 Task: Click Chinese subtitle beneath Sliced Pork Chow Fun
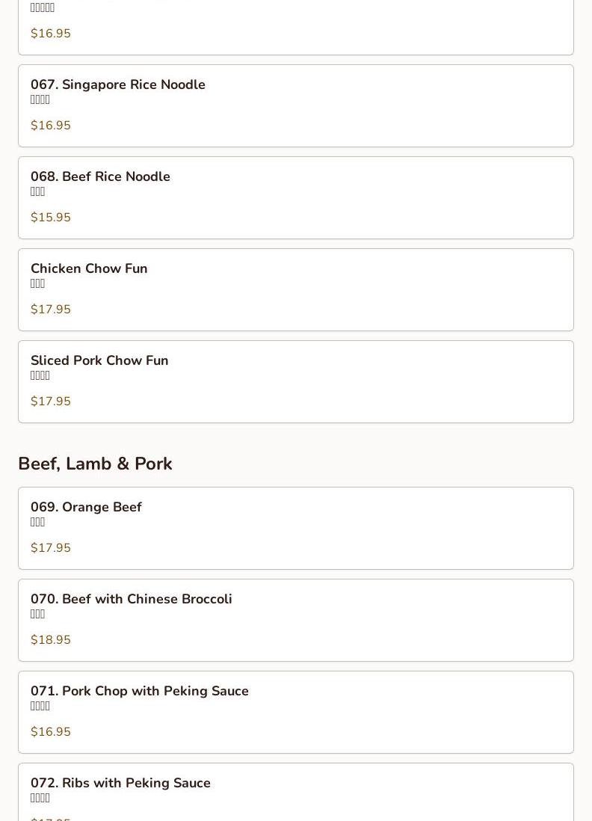[x=40, y=375]
